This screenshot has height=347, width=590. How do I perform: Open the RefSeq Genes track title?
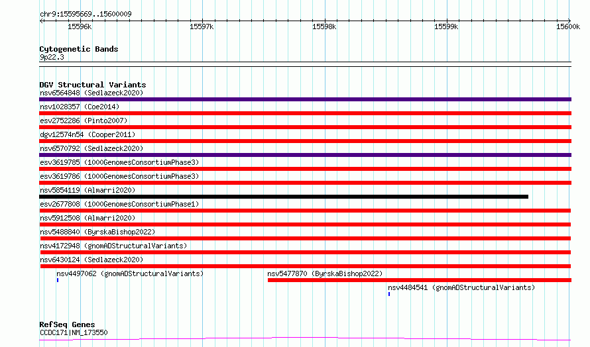tap(67, 324)
